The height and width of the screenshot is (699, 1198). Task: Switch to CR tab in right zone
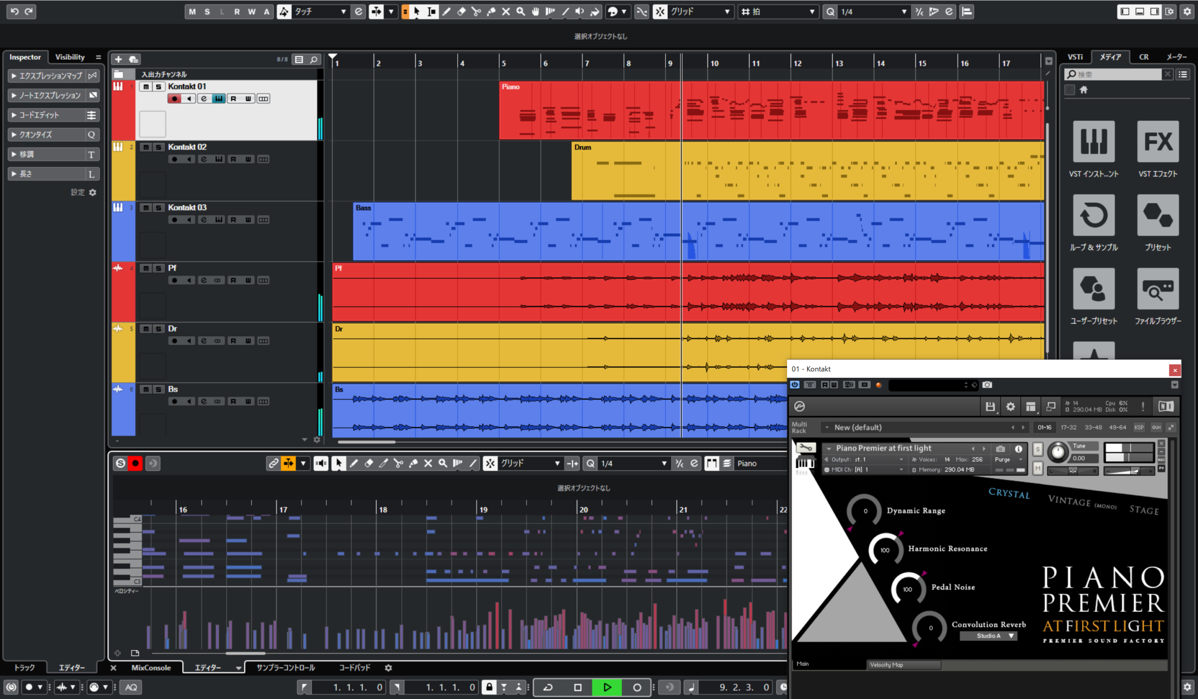coord(1144,57)
